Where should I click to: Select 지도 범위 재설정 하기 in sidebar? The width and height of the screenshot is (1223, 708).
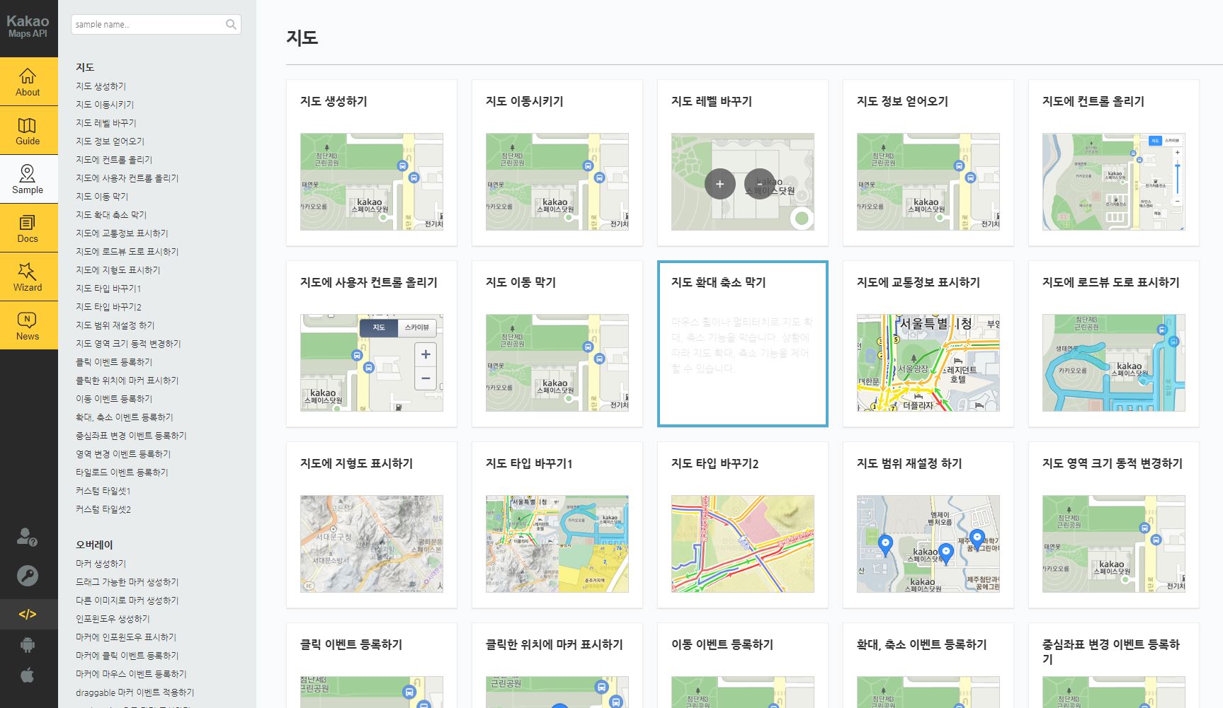[x=115, y=325]
